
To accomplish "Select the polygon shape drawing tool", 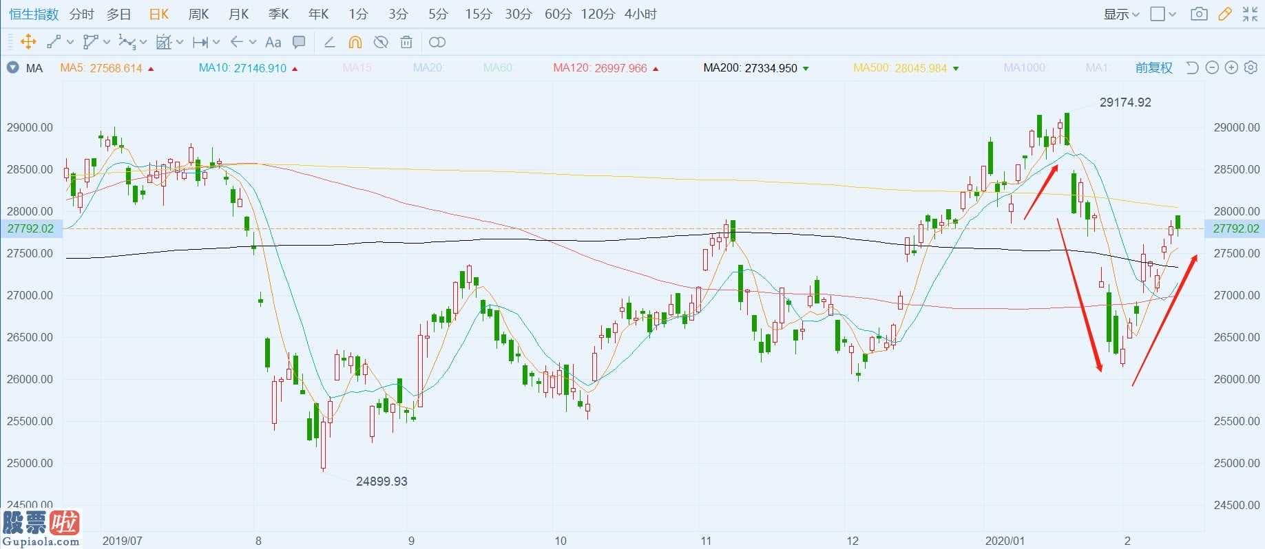I will 90,42.
